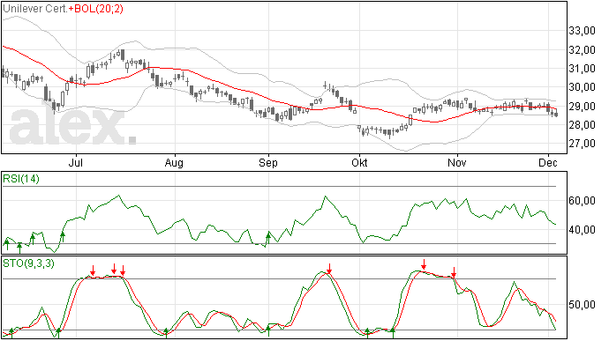Select the 60,00 RSI axis value
The width and height of the screenshot is (609, 341).
[583, 201]
